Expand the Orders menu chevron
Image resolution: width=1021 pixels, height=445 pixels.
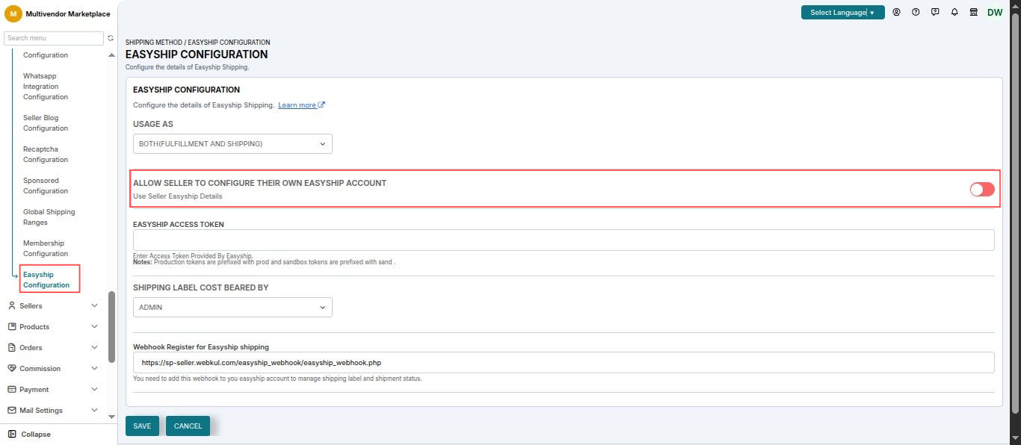94,347
